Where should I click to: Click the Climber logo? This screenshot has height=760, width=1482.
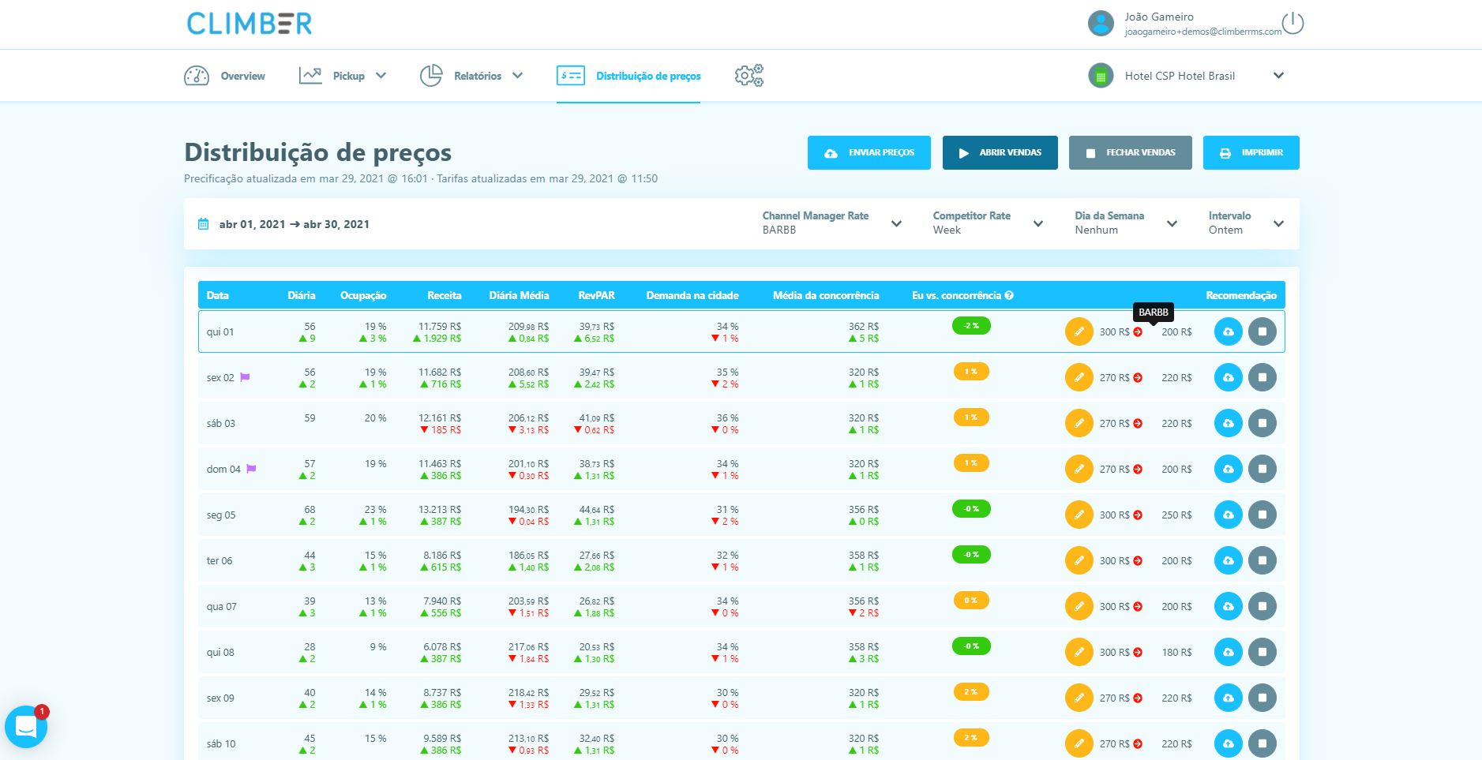click(249, 23)
